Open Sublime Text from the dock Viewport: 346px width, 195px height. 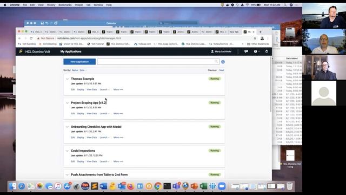[x=95, y=186]
